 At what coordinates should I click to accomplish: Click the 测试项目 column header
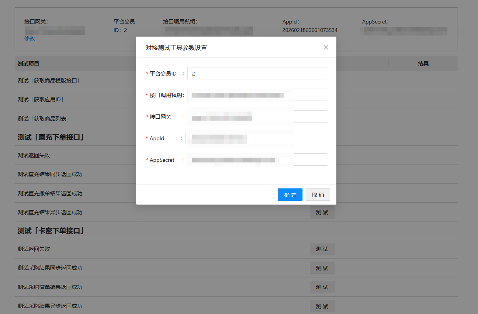coord(28,64)
